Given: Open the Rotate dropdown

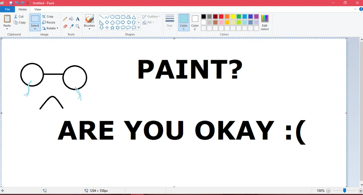Looking at the screenshot, I should [50, 28].
